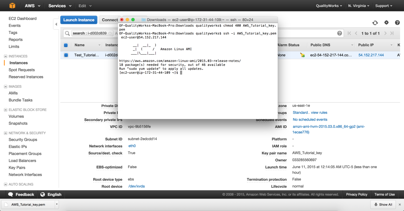Screen dimensions: 404x211
Task: Click the Connect button
Action: click(109, 20)
